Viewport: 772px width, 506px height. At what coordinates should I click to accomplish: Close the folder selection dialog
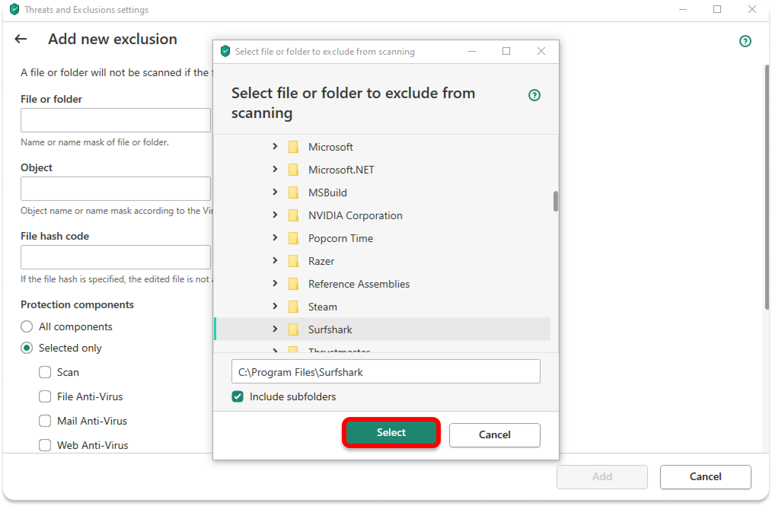point(541,51)
